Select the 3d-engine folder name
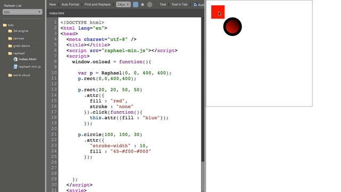 (21, 31)
